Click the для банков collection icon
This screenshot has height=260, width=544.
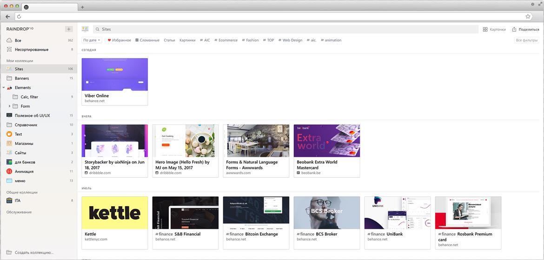coord(9,162)
